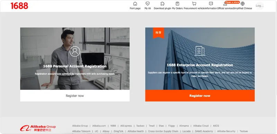Click the 1688 Personal Account Registration heading
This screenshot has width=277, height=134.
click(75, 66)
